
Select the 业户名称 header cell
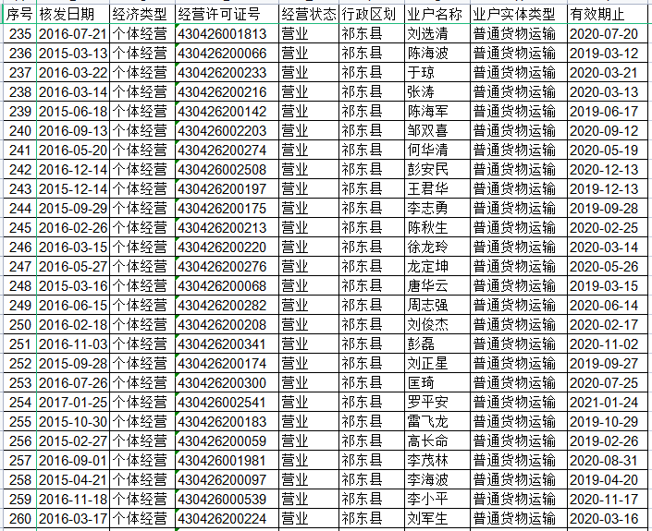pyautogui.click(x=436, y=15)
